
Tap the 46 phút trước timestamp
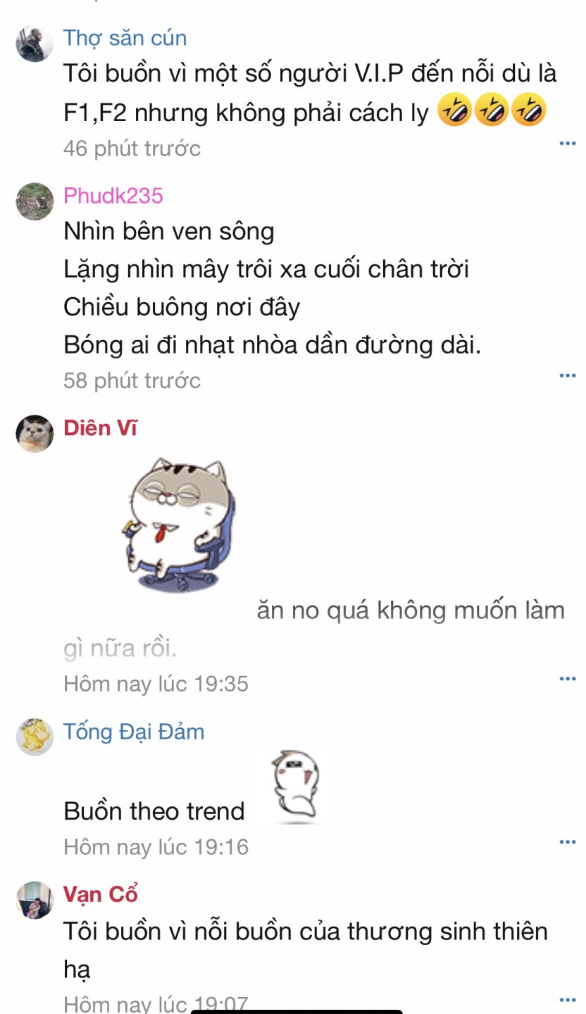(x=132, y=149)
